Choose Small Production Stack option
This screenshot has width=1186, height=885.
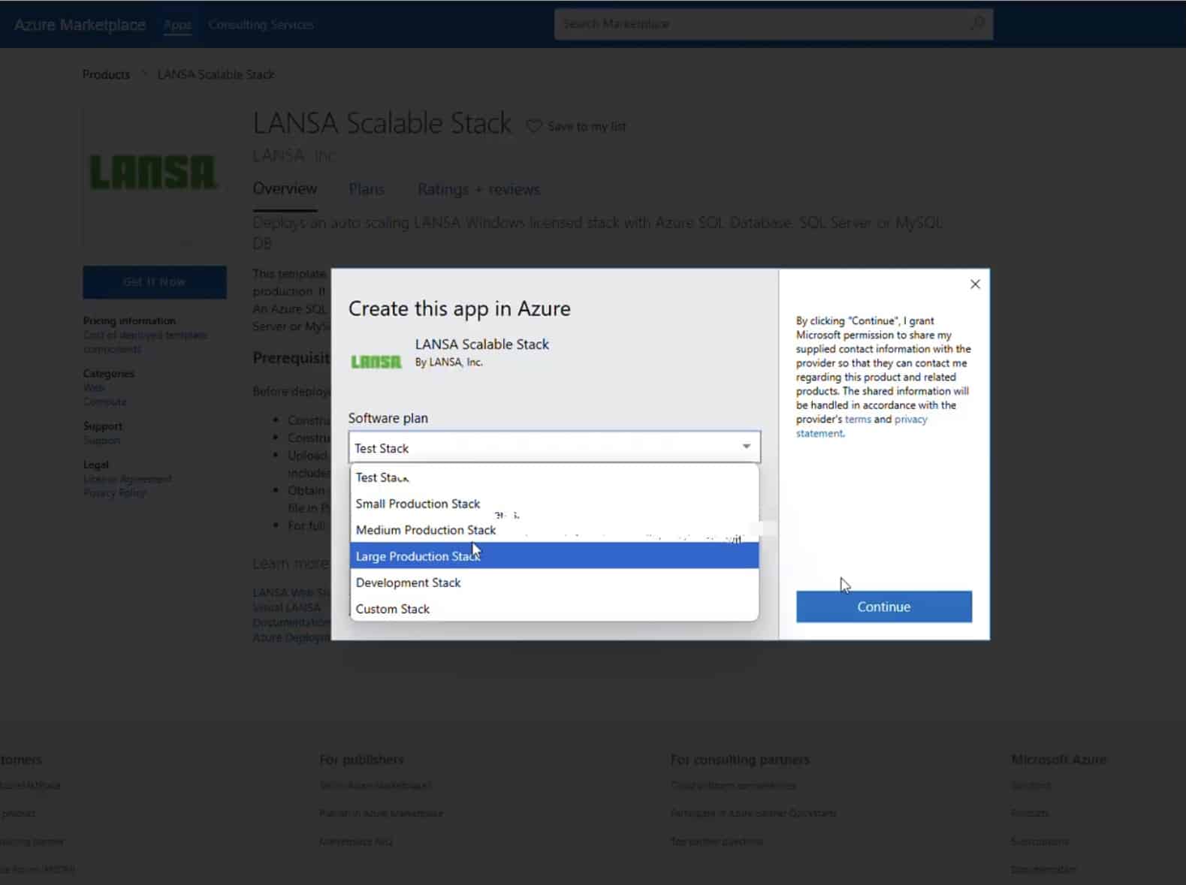(x=554, y=504)
